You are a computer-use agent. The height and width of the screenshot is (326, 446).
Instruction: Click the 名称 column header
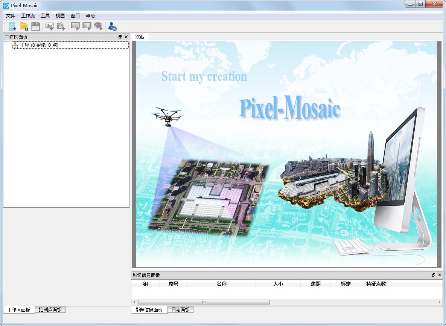[x=222, y=283]
